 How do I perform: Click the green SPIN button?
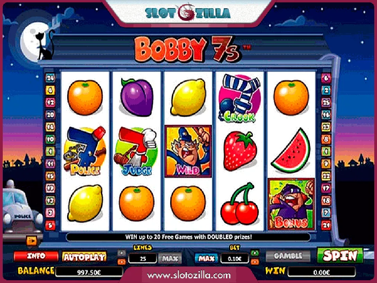pos(340,256)
